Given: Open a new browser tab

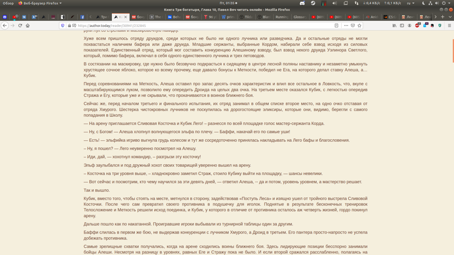Looking at the screenshot, I should coord(443,17).
